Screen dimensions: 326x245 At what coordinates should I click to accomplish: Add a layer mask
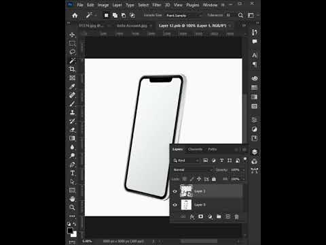(x=200, y=216)
